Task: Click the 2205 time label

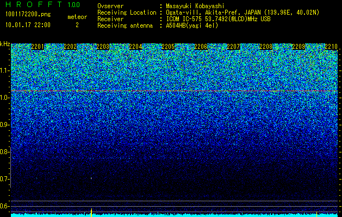Action: [x=168, y=47]
